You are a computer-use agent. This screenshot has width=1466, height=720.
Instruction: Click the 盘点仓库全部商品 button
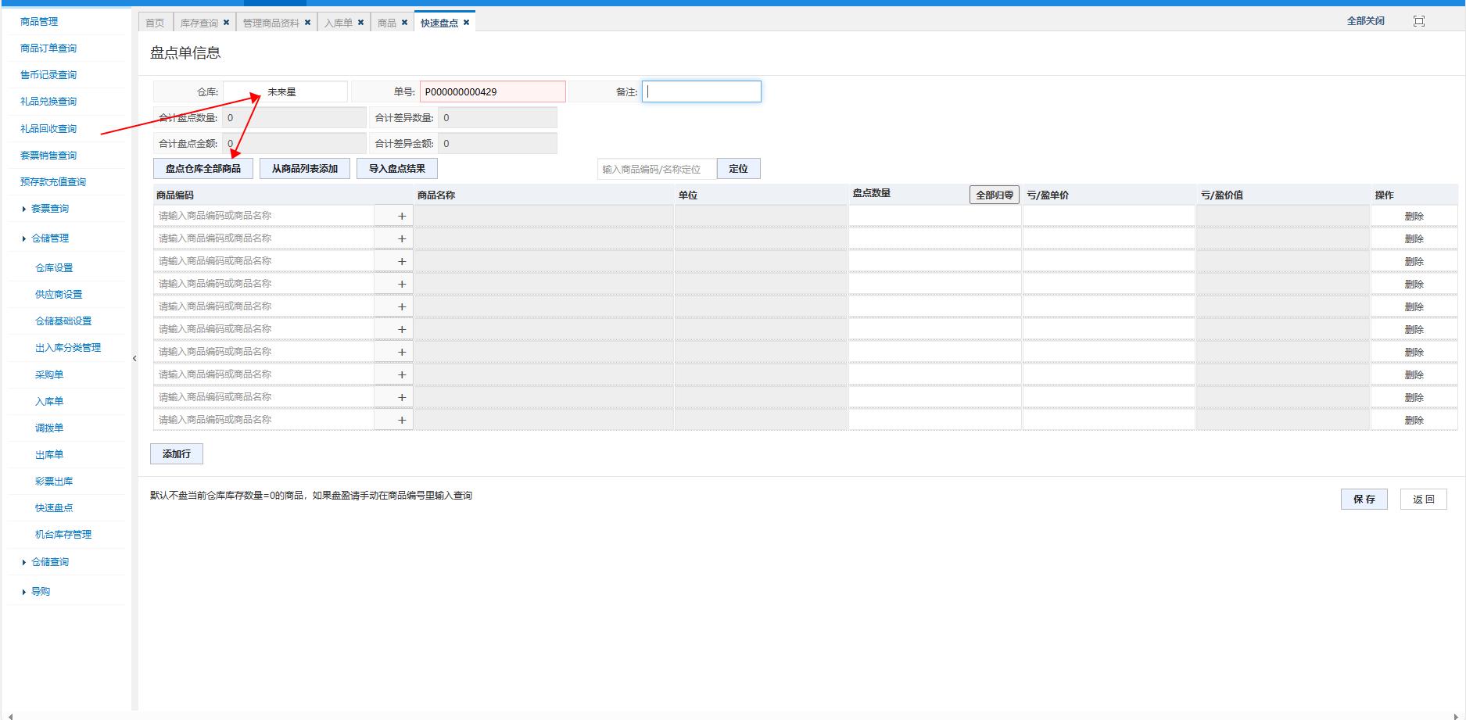click(x=203, y=169)
